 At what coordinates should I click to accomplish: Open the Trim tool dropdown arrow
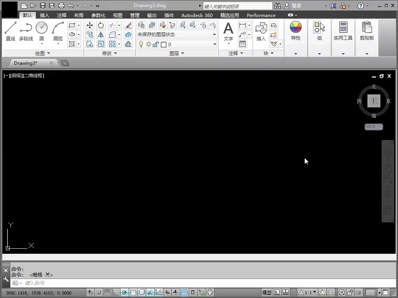(119, 25)
